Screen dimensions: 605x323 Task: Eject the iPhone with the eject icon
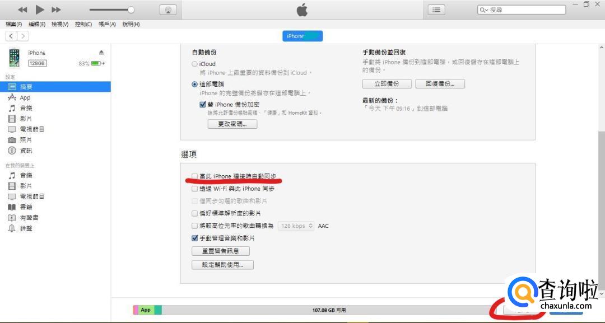point(101,53)
